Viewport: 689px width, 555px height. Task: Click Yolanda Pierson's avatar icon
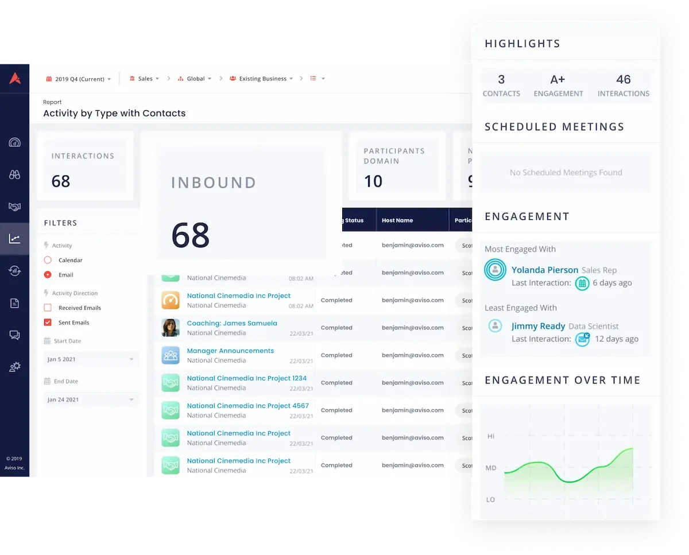tap(495, 270)
